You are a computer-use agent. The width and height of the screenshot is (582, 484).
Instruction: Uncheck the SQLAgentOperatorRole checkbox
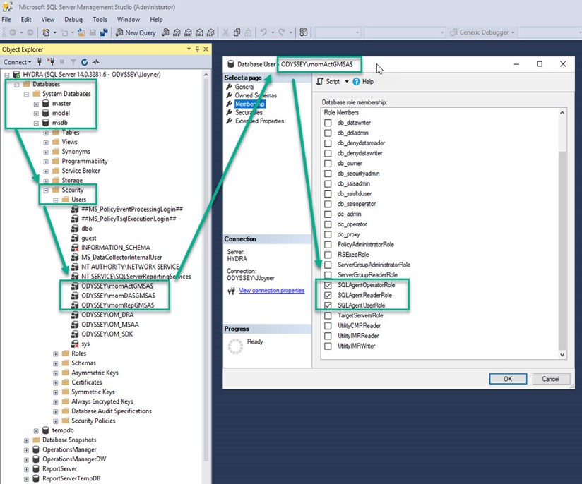coord(327,285)
